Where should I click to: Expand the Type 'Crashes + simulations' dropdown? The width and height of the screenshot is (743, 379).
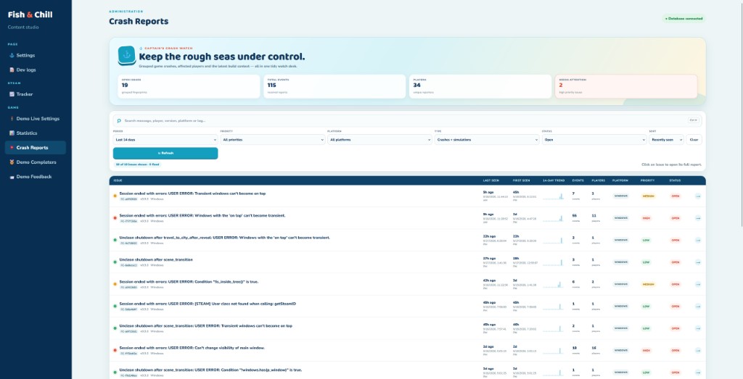pos(487,140)
